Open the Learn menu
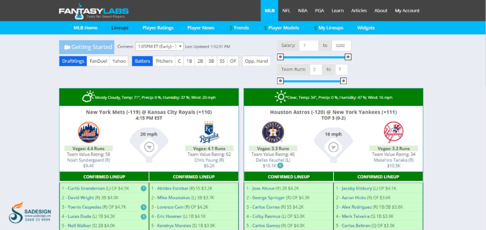 pos(337,10)
